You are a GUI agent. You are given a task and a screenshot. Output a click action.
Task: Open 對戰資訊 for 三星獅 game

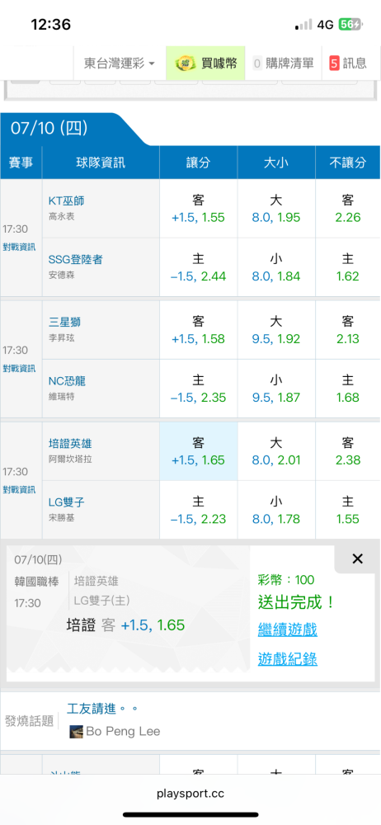[x=19, y=368]
